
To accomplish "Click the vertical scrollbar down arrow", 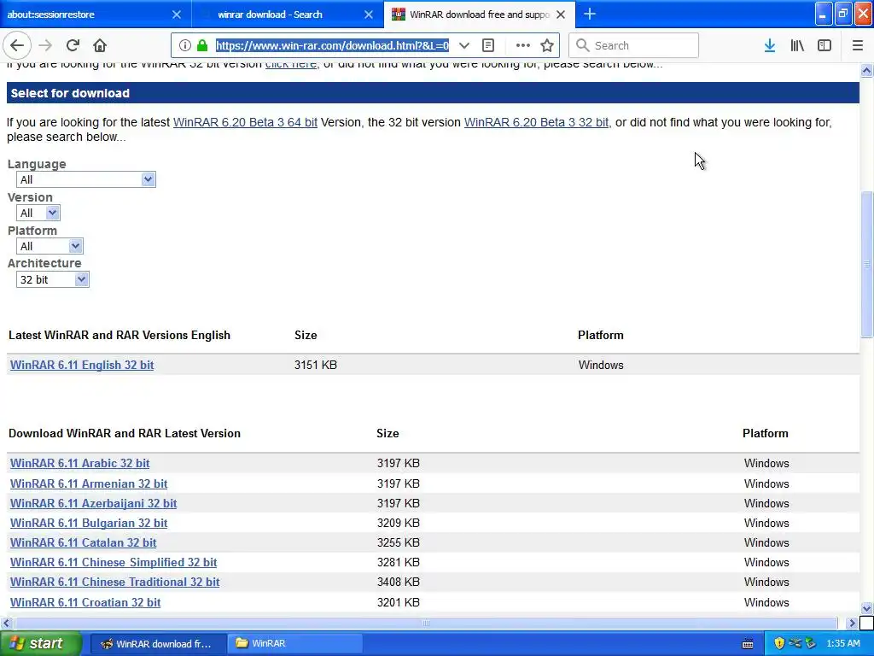I will 866,608.
